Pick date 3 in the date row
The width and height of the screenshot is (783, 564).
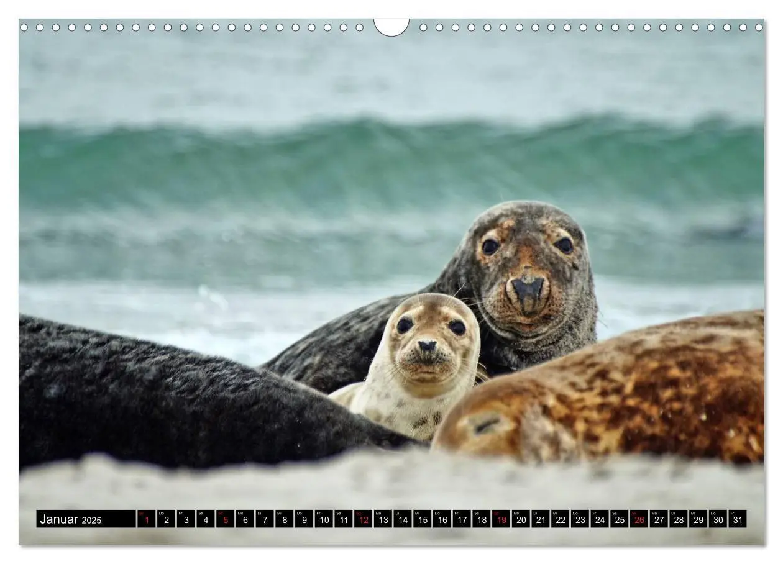pyautogui.click(x=186, y=519)
